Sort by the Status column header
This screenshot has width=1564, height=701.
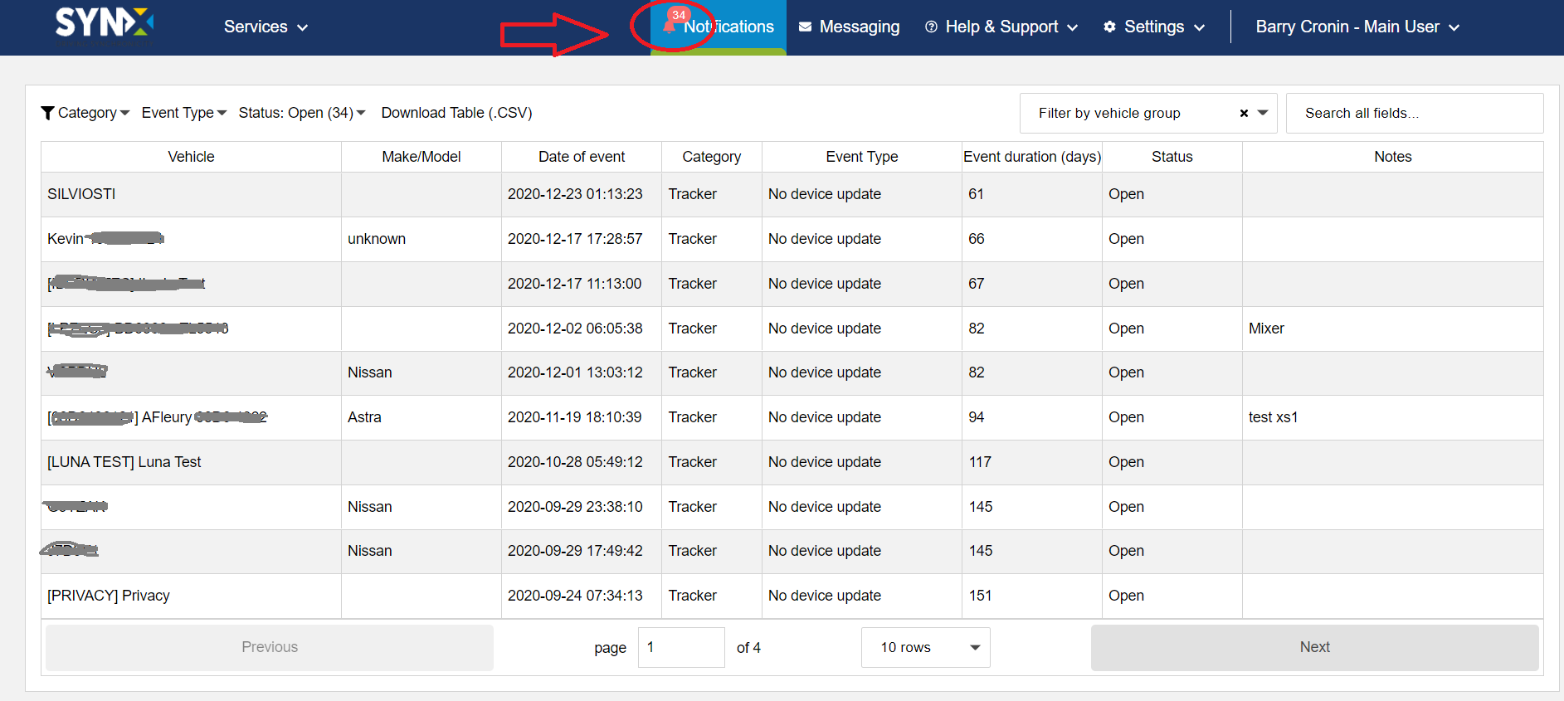coord(1172,157)
